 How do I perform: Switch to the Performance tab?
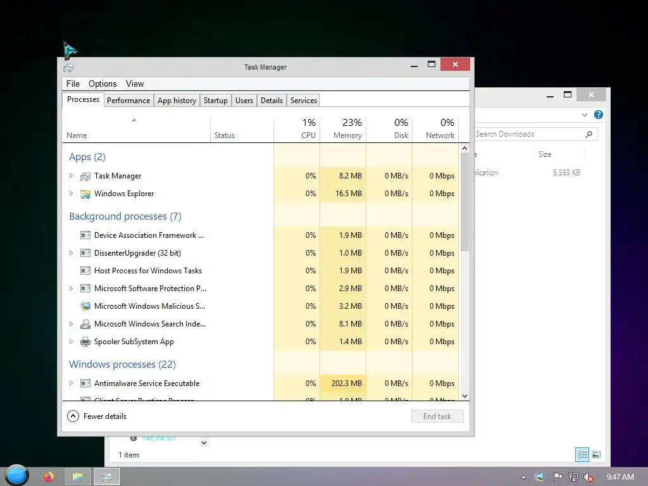click(x=128, y=101)
